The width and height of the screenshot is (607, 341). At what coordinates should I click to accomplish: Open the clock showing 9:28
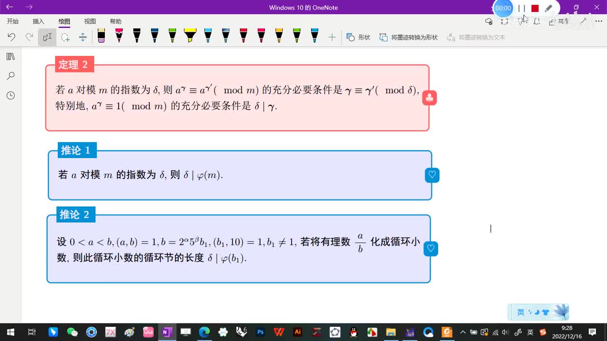(567, 332)
